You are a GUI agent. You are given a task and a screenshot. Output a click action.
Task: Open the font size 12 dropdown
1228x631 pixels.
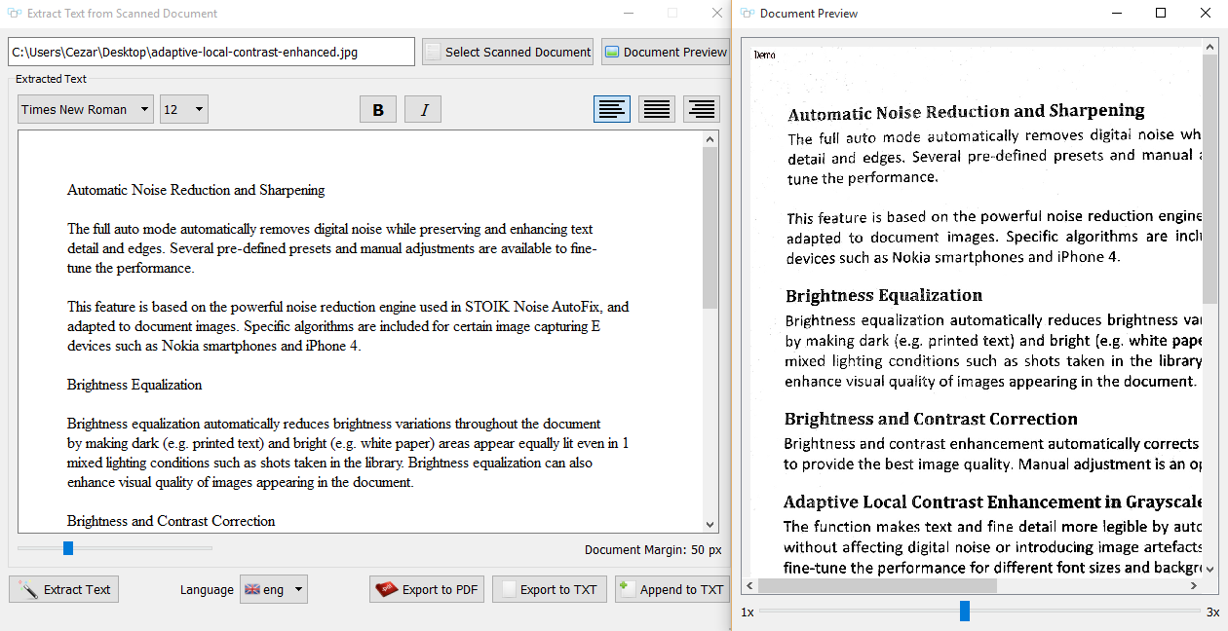(x=184, y=109)
